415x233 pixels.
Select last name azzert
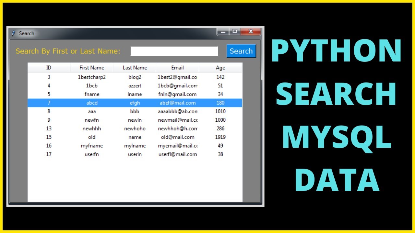pos(135,86)
